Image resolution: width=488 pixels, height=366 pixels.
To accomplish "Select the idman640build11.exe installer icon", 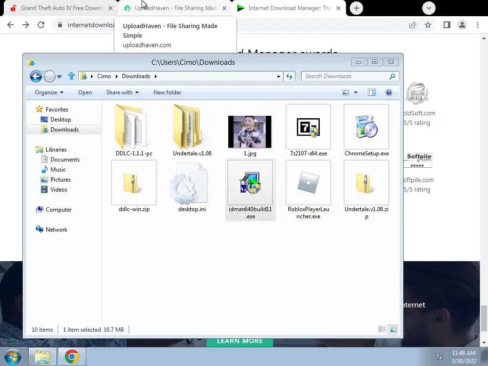I will tap(250, 183).
